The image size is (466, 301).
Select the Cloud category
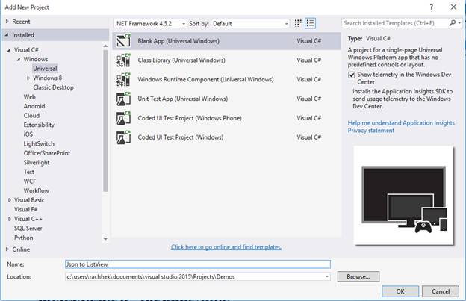pos(31,116)
